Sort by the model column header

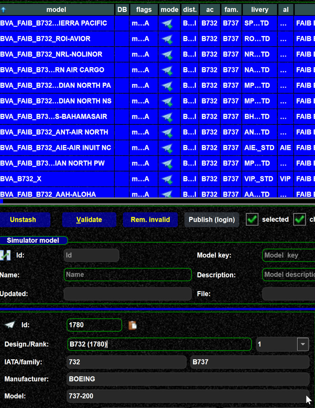[56, 10]
